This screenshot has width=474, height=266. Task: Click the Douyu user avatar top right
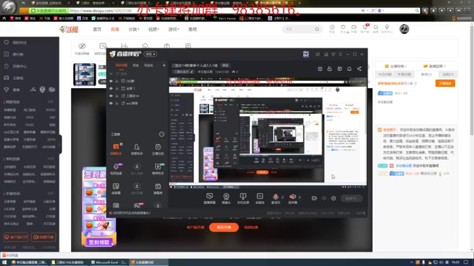[404, 29]
